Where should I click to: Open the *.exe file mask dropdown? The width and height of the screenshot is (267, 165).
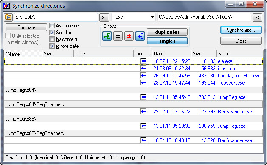tap(152, 17)
